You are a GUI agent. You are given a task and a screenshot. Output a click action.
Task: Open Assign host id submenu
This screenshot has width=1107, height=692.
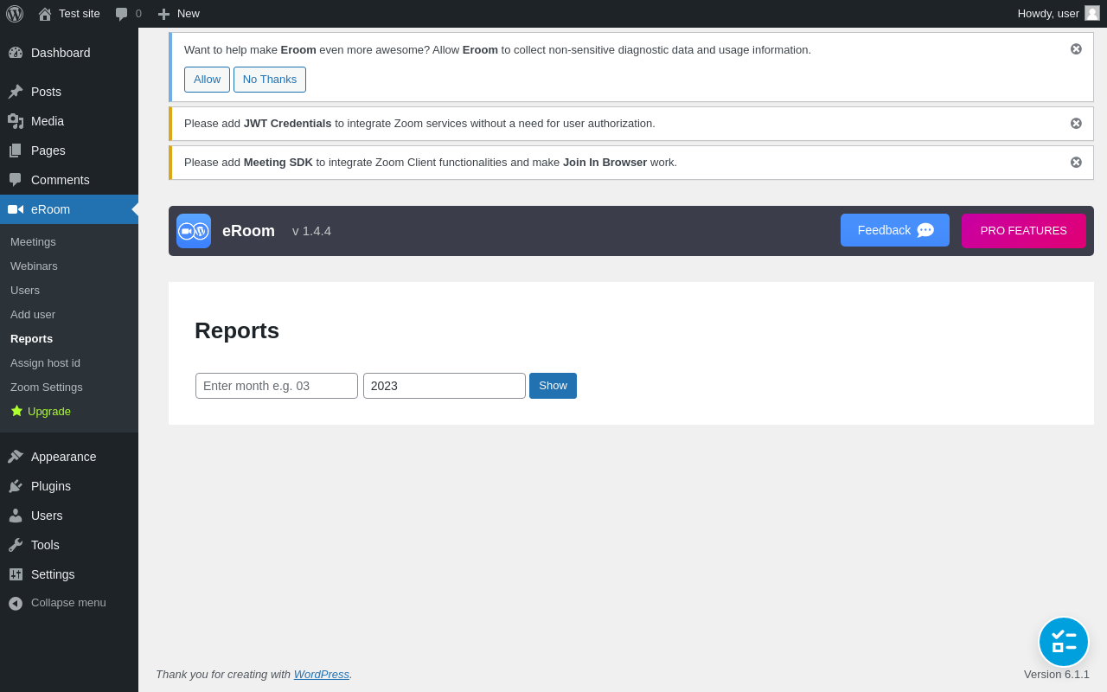pos(69,363)
